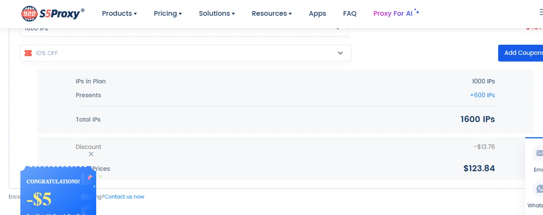
Task: Click the Contact us now link
Action: 125,197
